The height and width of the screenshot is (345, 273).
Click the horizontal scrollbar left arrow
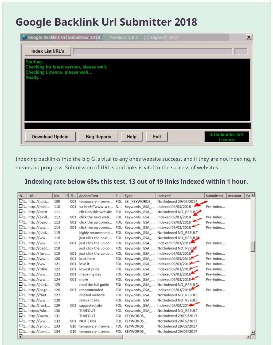20,337
